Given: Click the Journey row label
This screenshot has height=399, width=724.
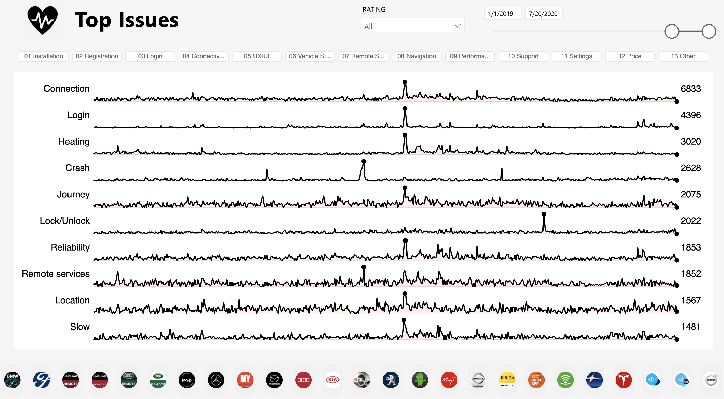Looking at the screenshot, I should pyautogui.click(x=73, y=194).
